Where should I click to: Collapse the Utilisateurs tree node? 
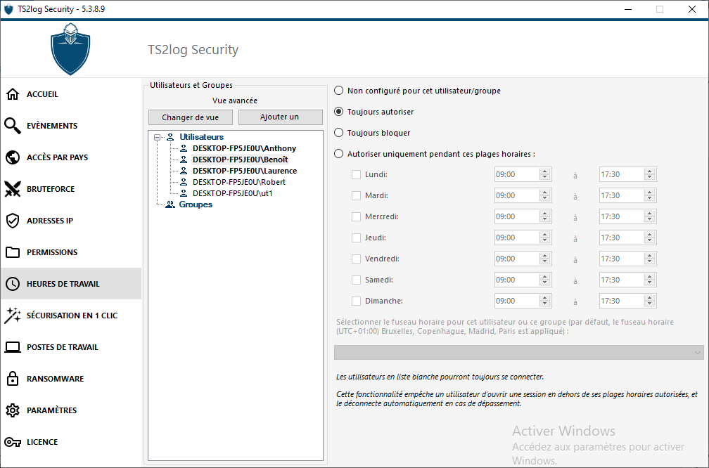coord(158,137)
